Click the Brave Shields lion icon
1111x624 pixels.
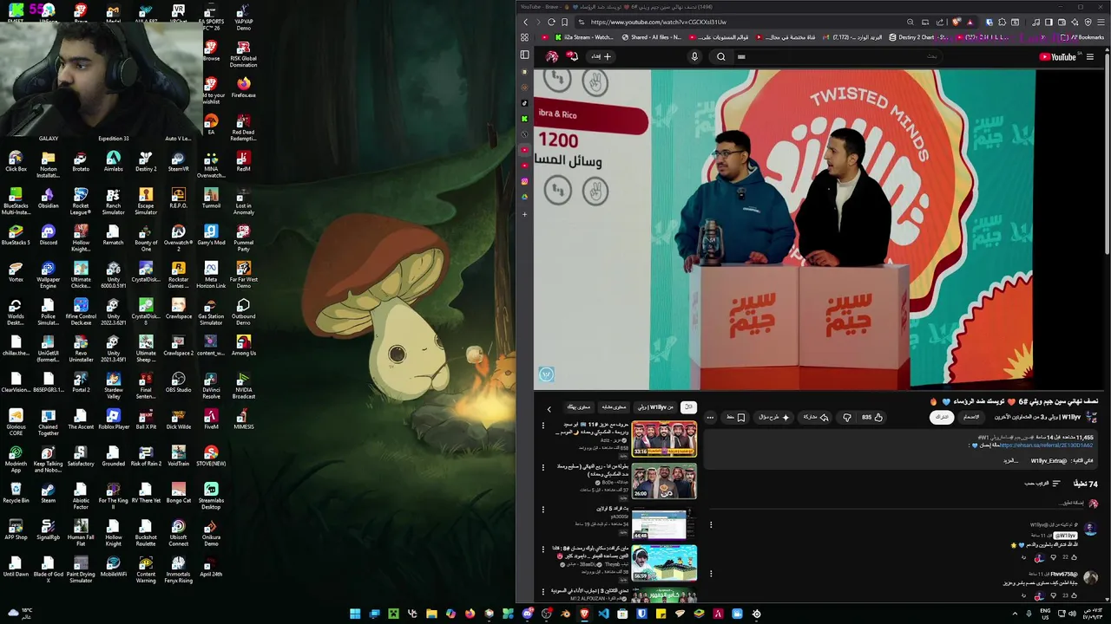(957, 22)
